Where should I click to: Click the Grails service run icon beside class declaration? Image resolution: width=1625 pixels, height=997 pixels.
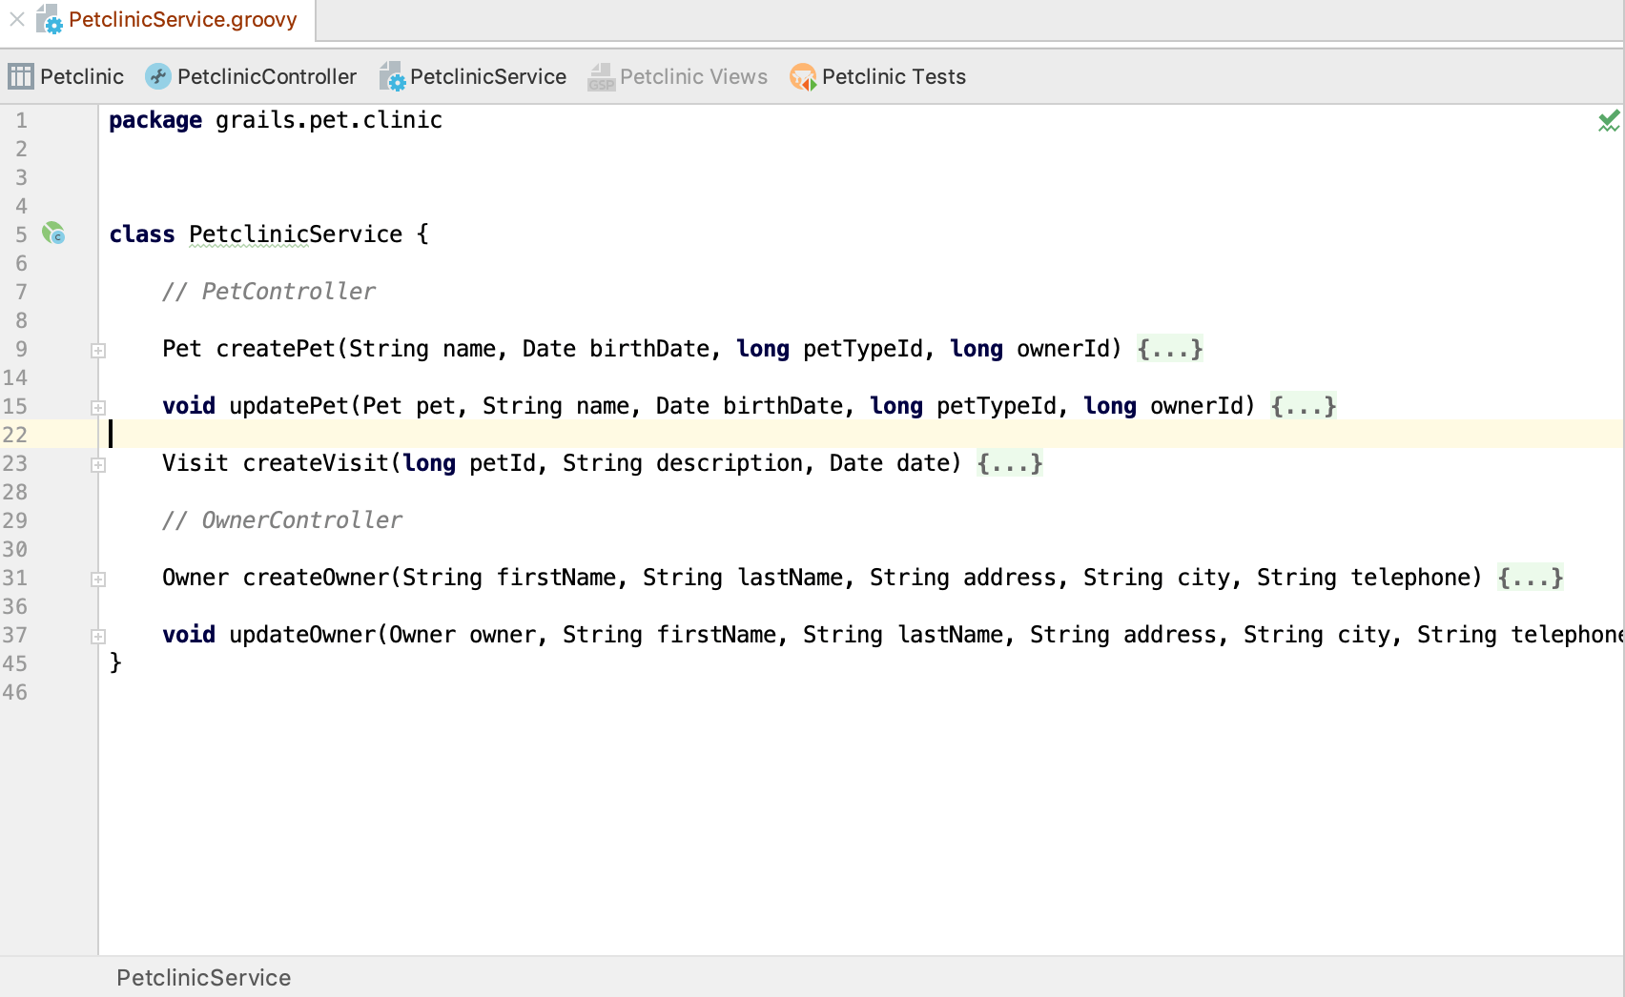53,234
